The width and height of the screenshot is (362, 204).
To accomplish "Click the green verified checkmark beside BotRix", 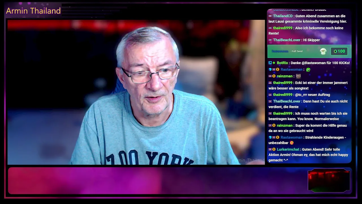I will coord(274,63).
